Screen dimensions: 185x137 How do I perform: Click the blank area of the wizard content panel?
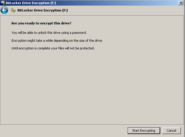tap(92, 87)
